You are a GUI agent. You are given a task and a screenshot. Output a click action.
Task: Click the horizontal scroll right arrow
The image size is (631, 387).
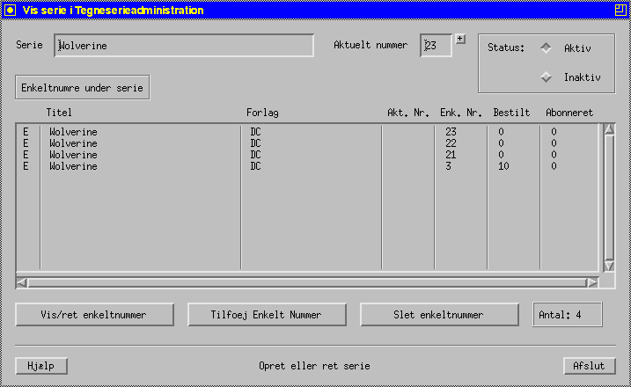[x=592, y=283]
